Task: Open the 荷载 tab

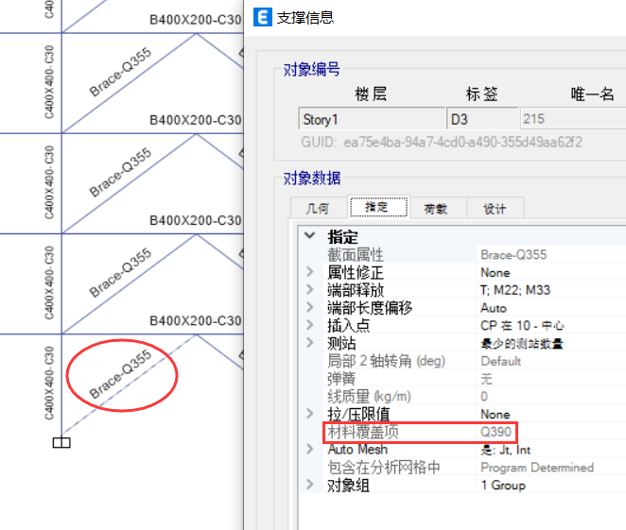Action: point(435,209)
